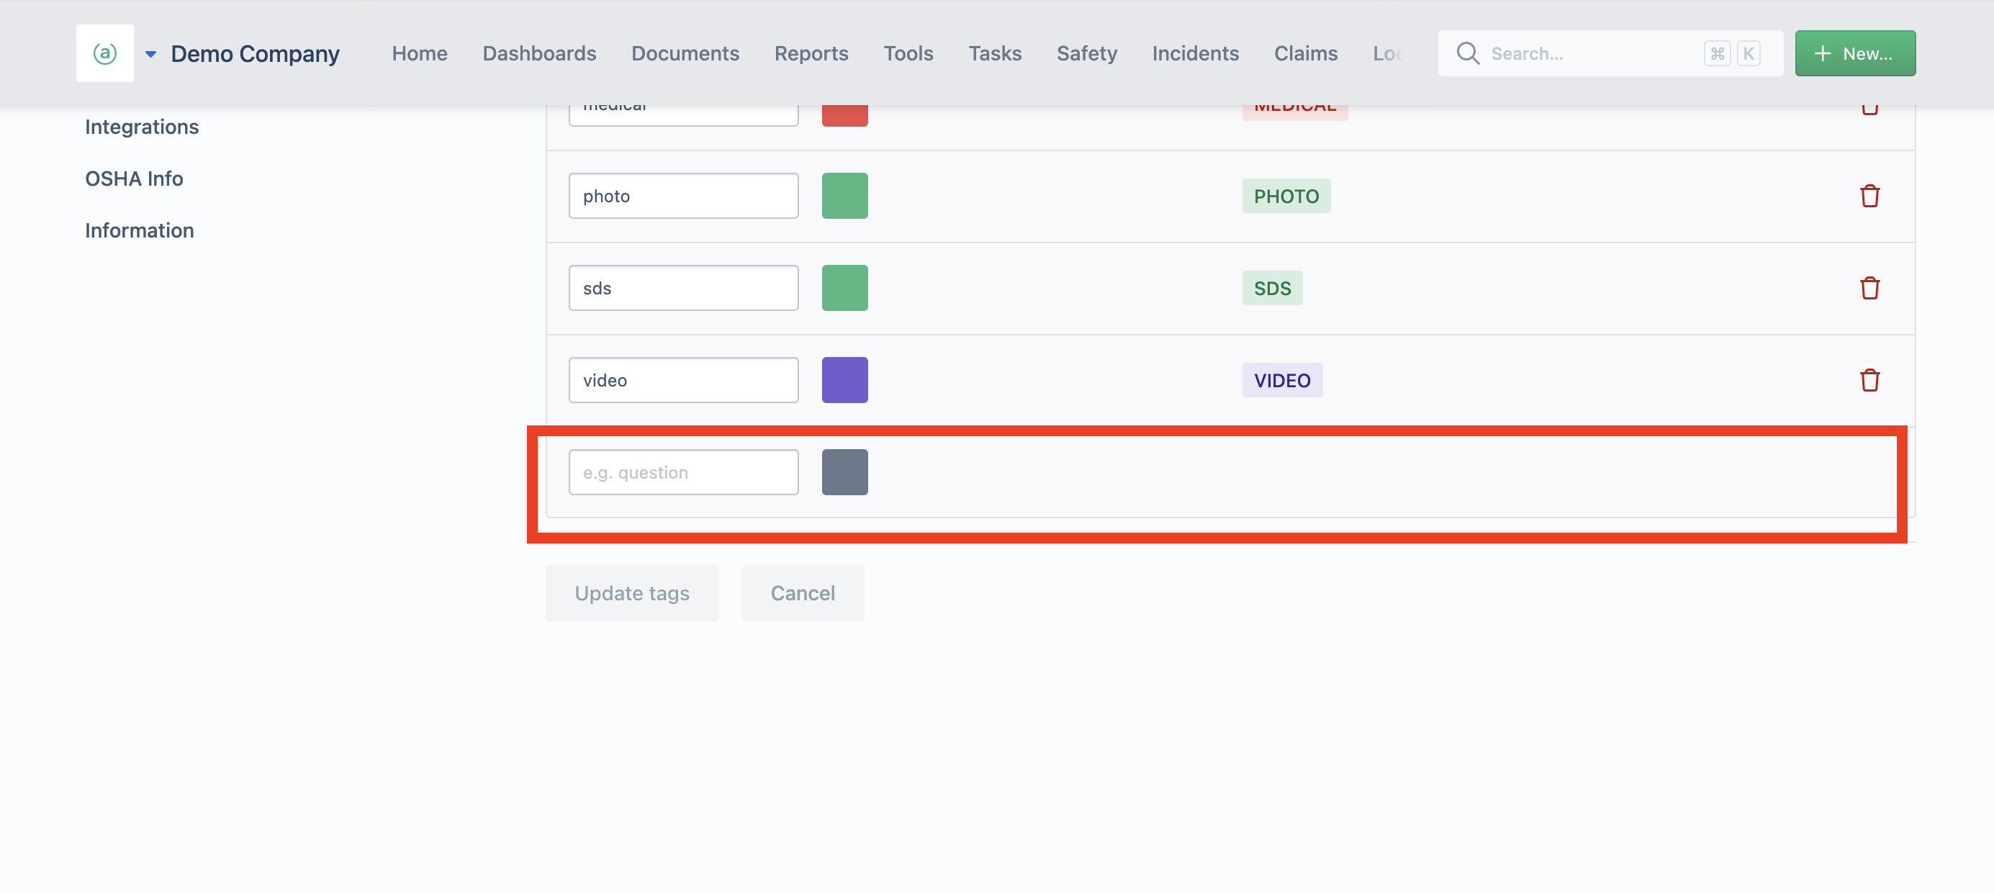
Task: Click the company logo icon
Action: pyautogui.click(x=104, y=53)
